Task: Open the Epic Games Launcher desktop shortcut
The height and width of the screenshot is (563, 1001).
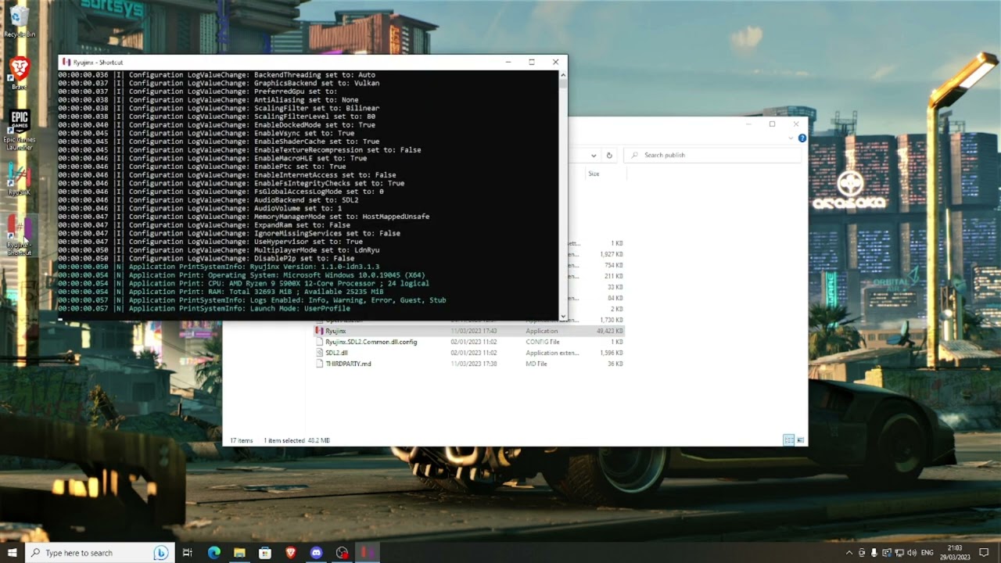Action: (19, 129)
